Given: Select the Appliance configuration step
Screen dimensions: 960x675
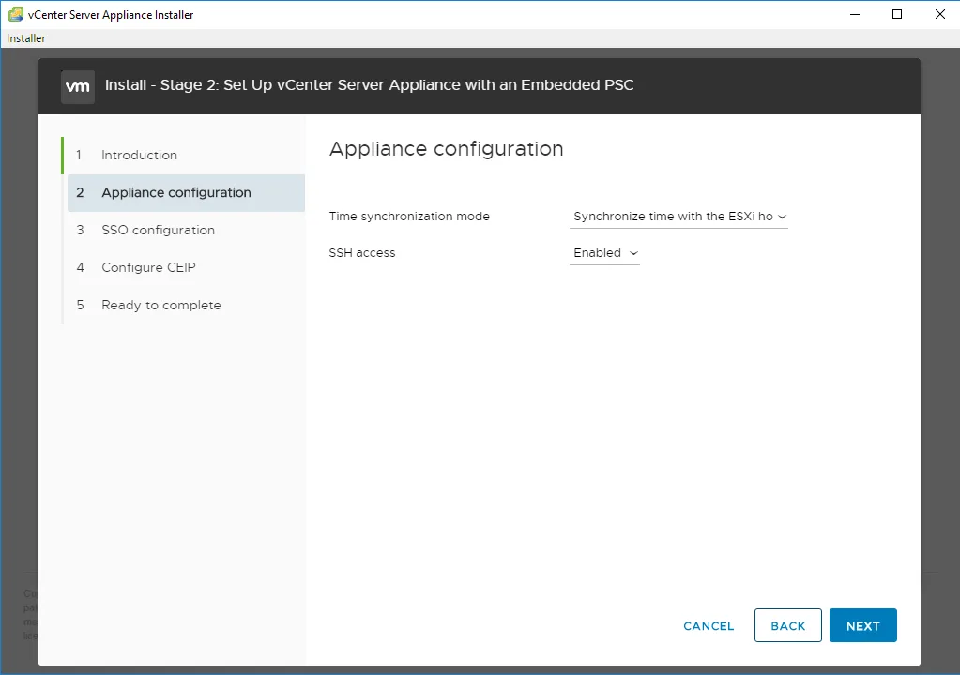Looking at the screenshot, I should (186, 192).
